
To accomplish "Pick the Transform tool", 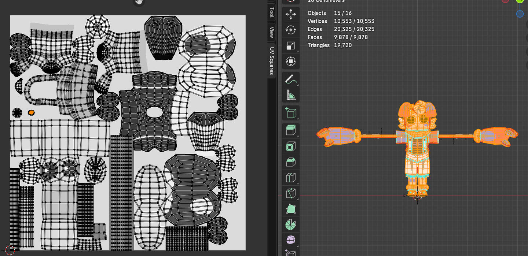I will click(x=291, y=61).
